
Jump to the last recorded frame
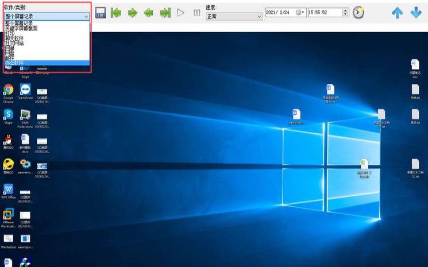tap(165, 13)
